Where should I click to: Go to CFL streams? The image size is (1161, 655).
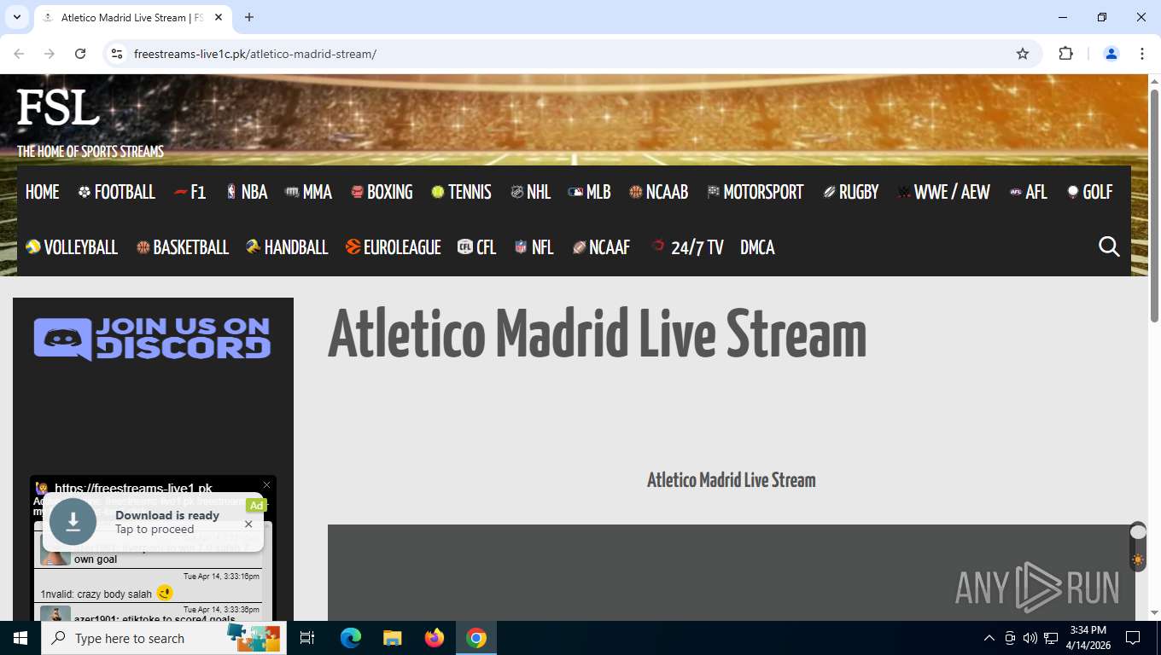click(477, 247)
